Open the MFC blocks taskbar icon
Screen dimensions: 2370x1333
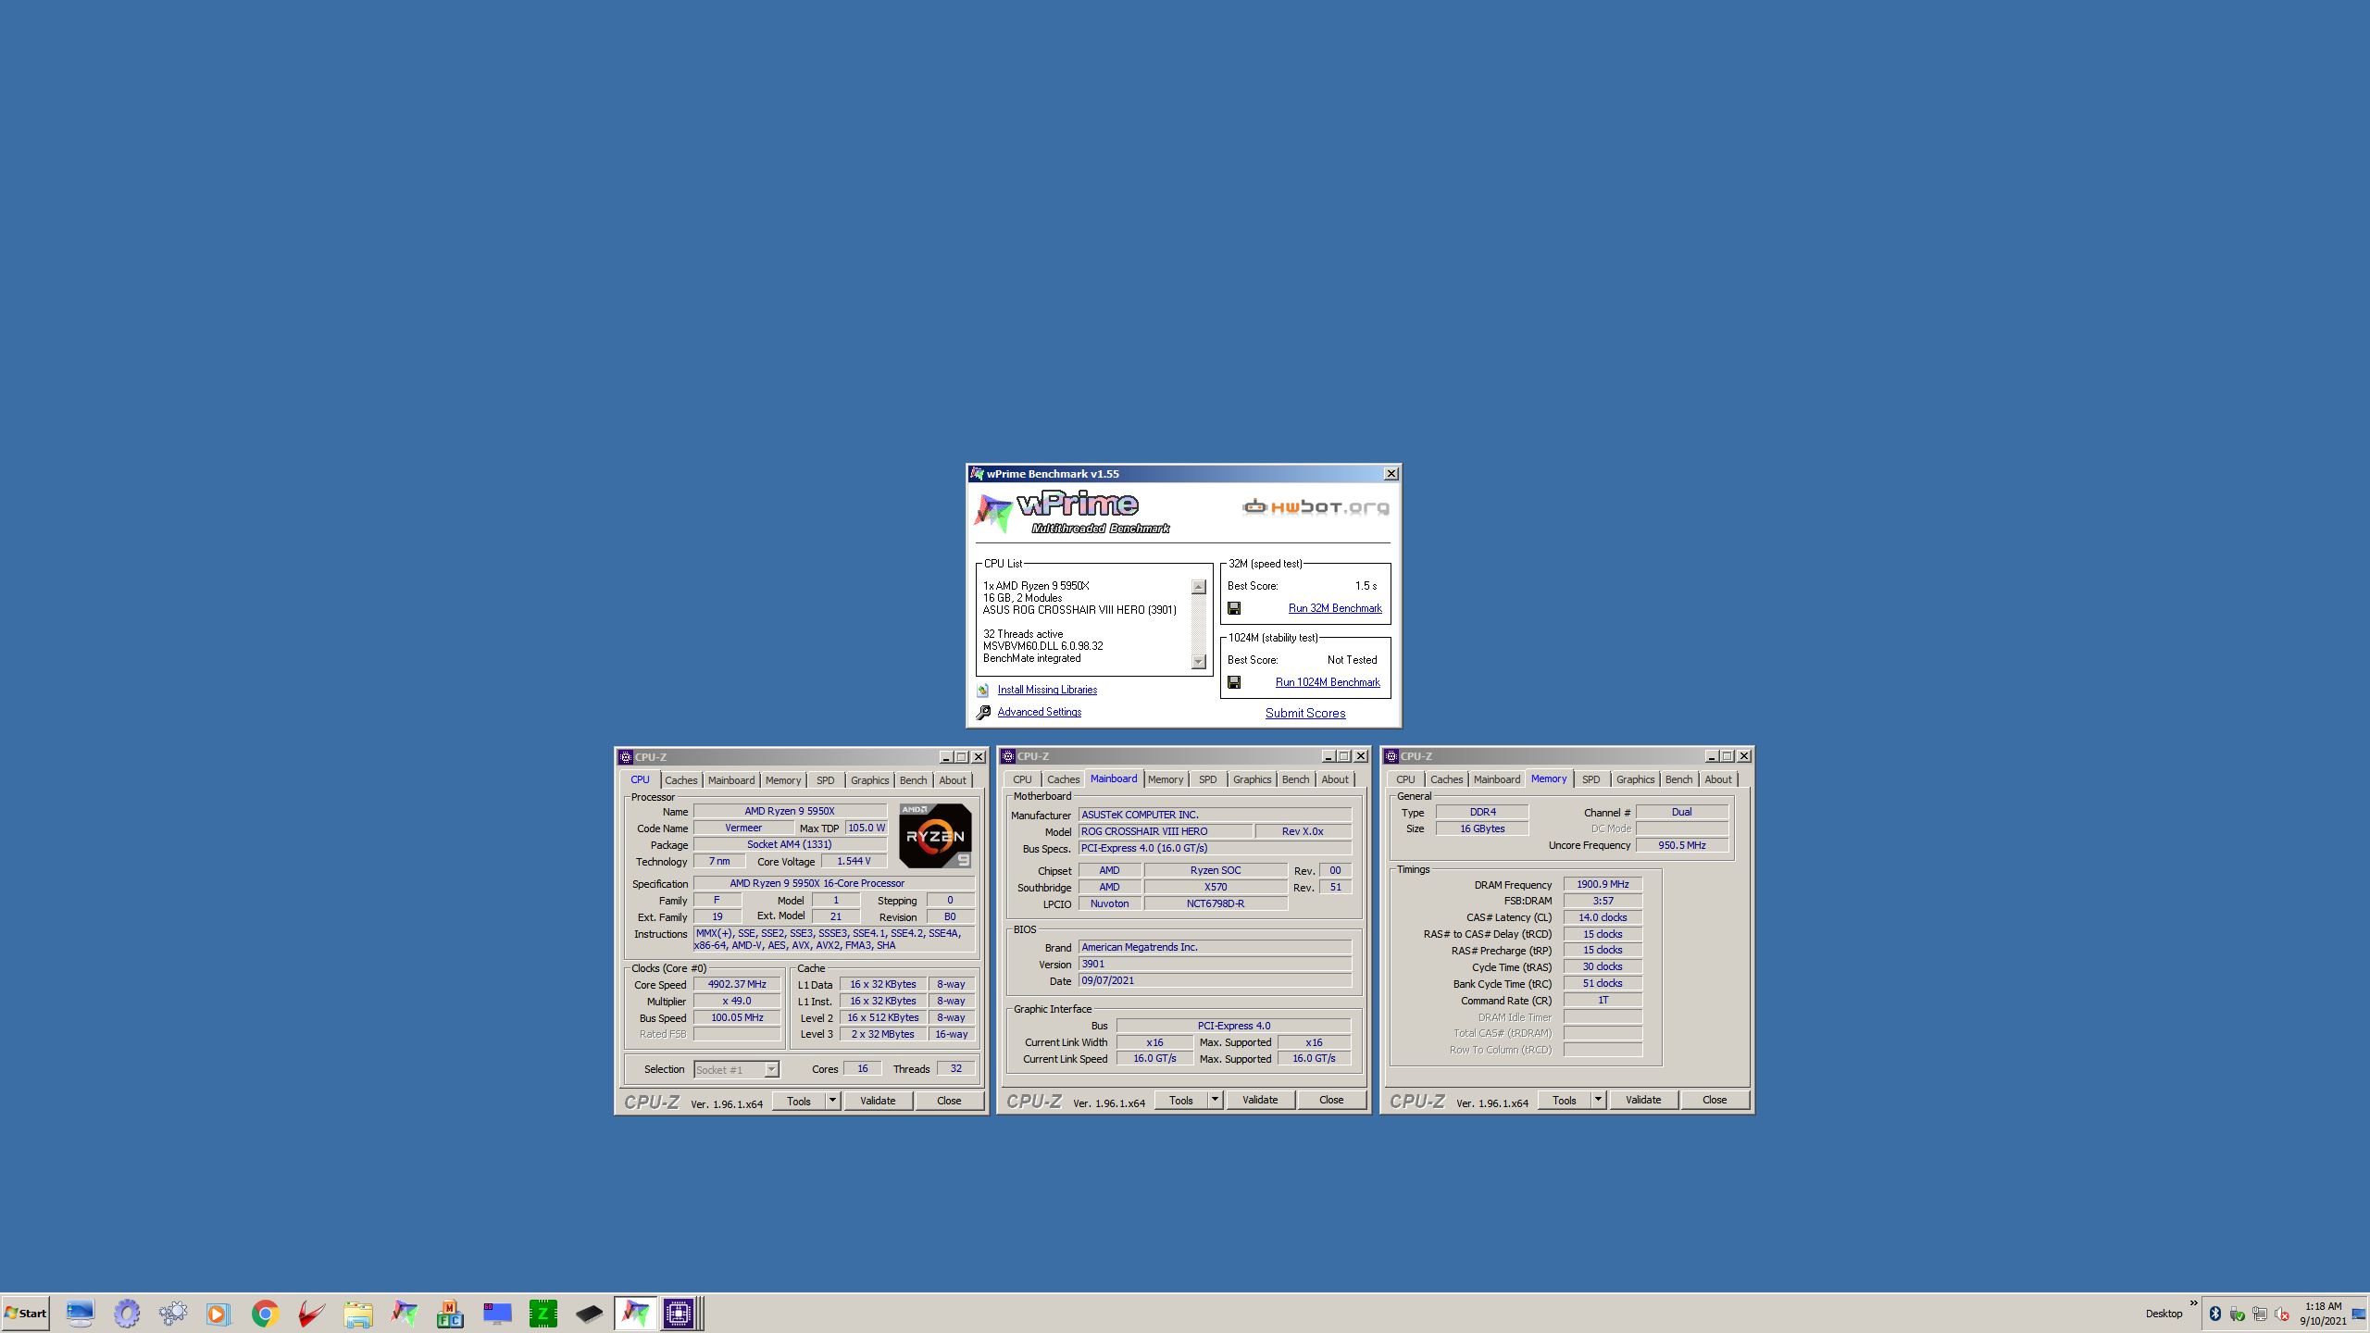pos(450,1313)
